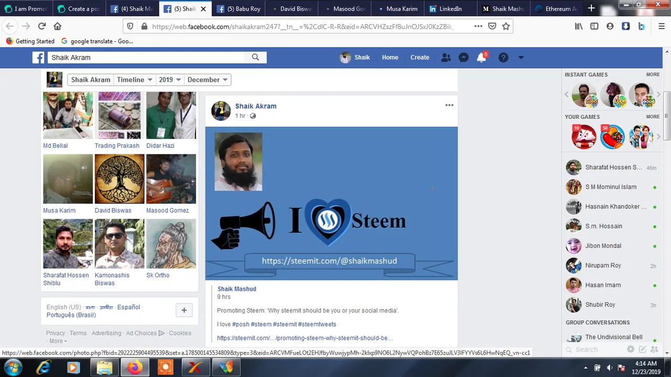This screenshot has width=671, height=377.
Task: Open Masood Gomez friend photo
Action: [171, 179]
